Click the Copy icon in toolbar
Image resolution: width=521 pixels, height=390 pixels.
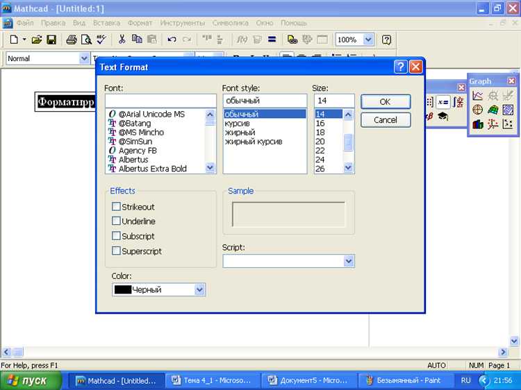pos(137,40)
